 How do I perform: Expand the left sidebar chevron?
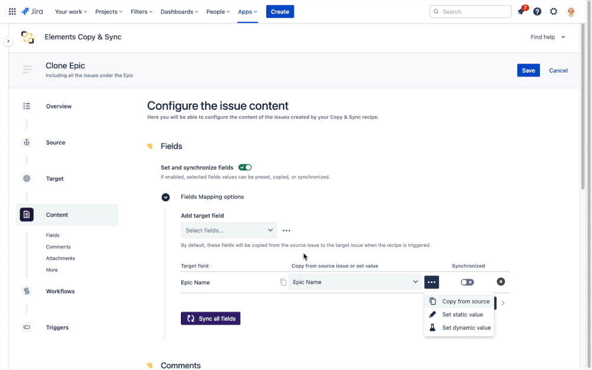pyautogui.click(x=8, y=41)
